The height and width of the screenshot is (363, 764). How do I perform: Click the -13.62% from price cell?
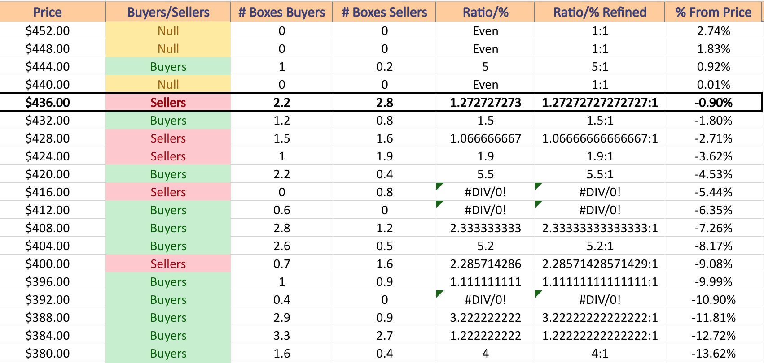pos(713,354)
